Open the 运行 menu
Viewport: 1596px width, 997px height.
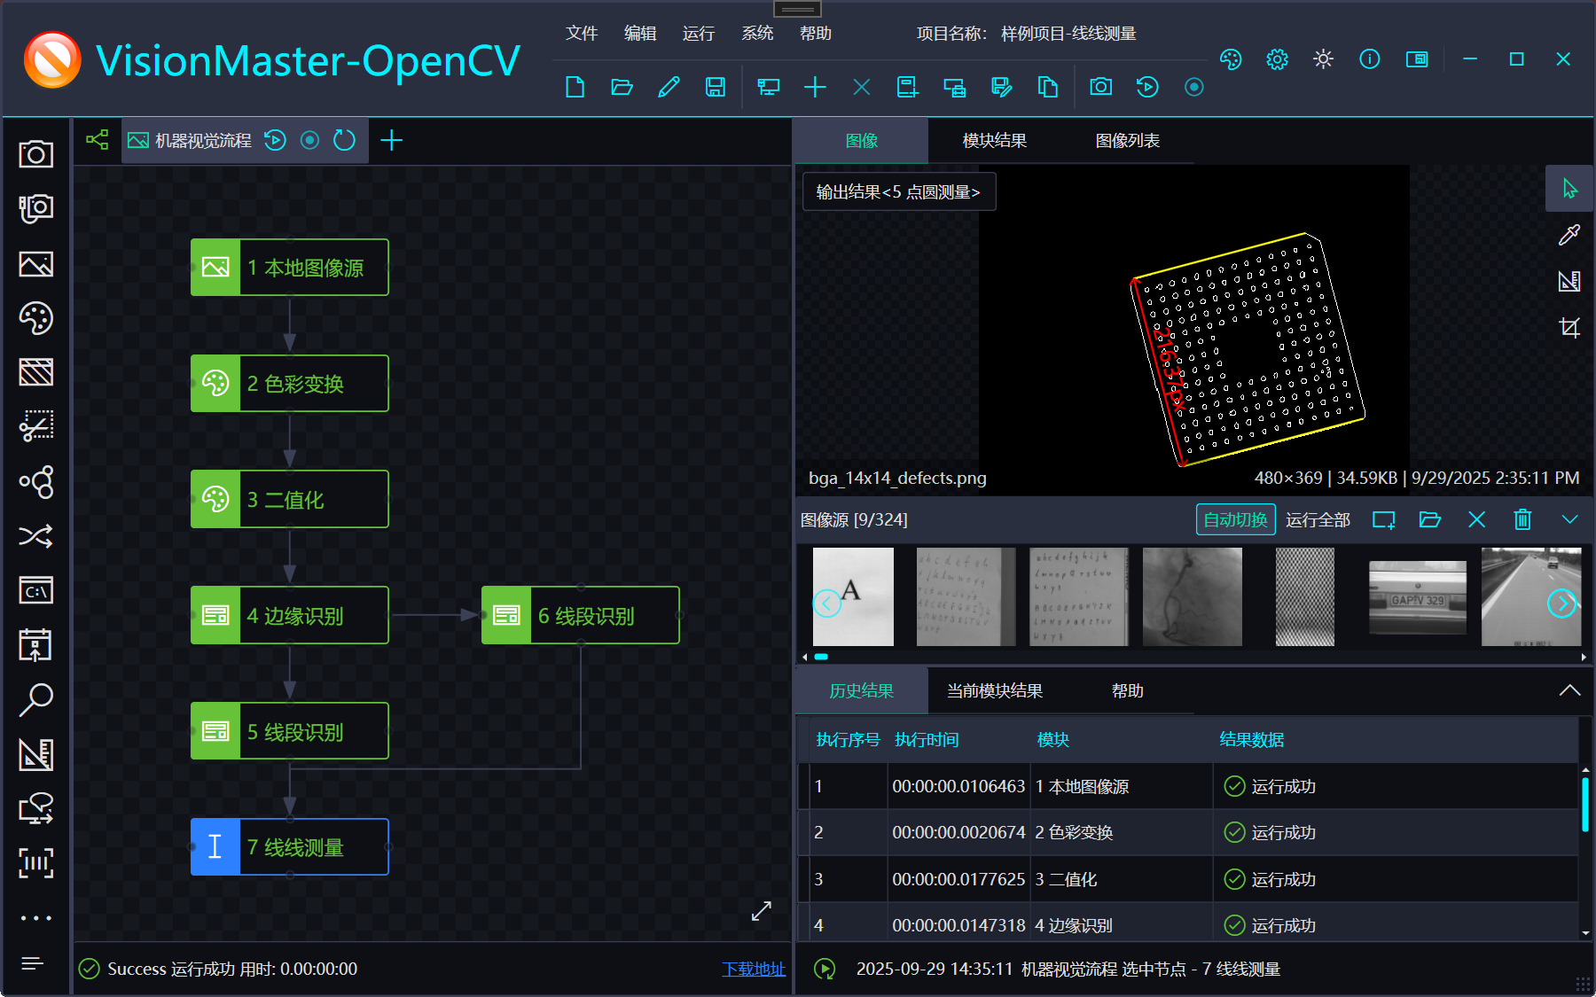pyautogui.click(x=699, y=34)
